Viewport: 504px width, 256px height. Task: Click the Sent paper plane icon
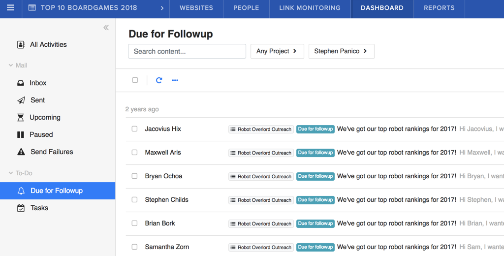(x=21, y=100)
